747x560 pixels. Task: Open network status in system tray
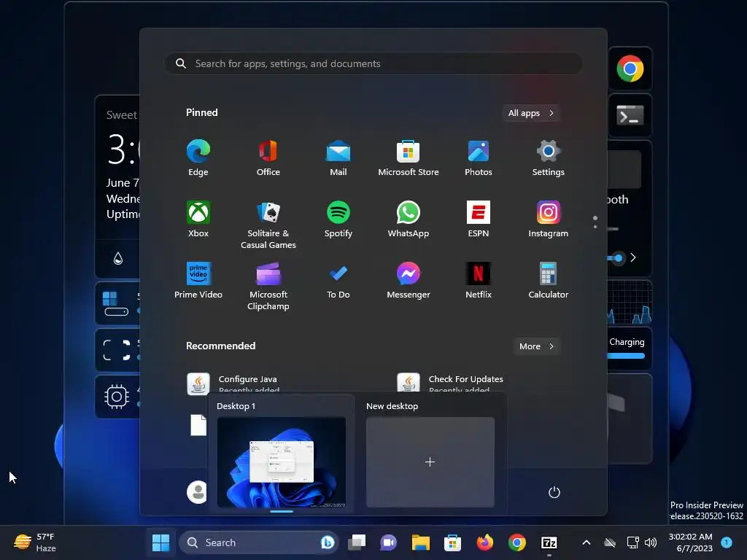(x=632, y=542)
